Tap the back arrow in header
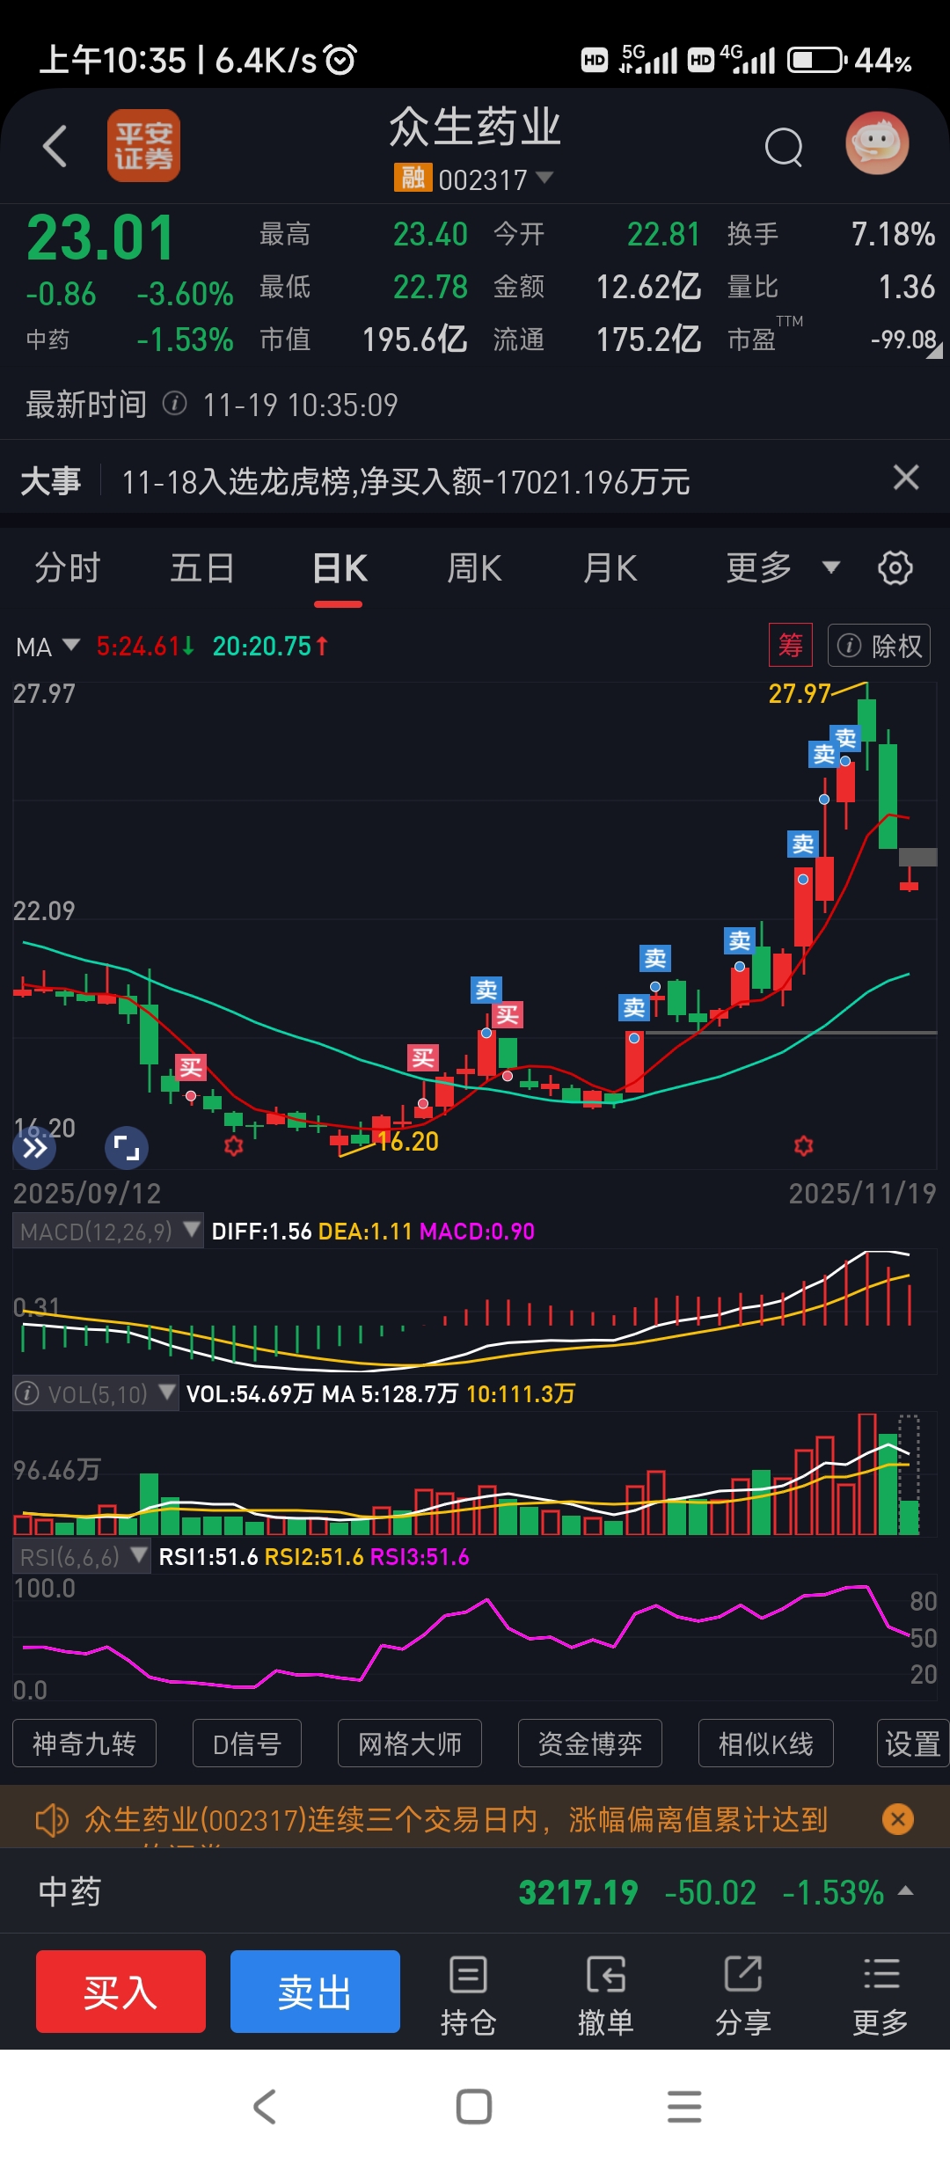Viewport: 950px width, 2164px height. 55,146
